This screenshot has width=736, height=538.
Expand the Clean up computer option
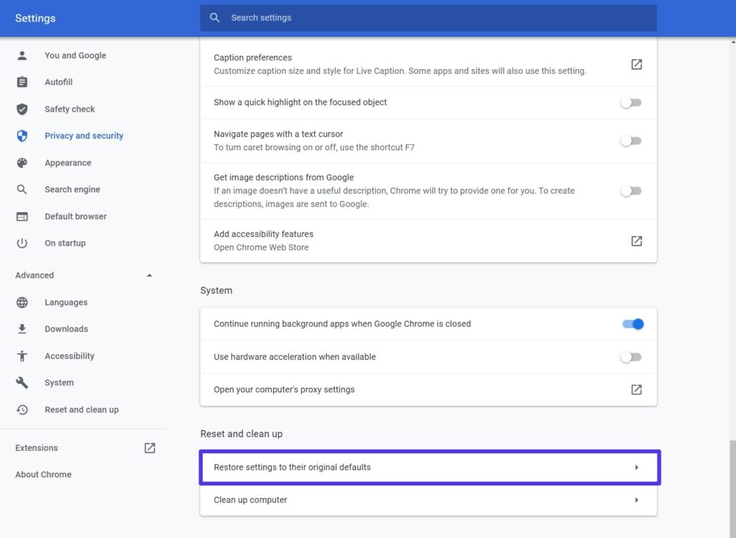tap(429, 500)
